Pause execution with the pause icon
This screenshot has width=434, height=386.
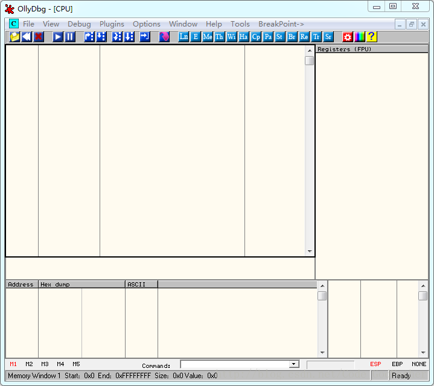tap(70, 37)
